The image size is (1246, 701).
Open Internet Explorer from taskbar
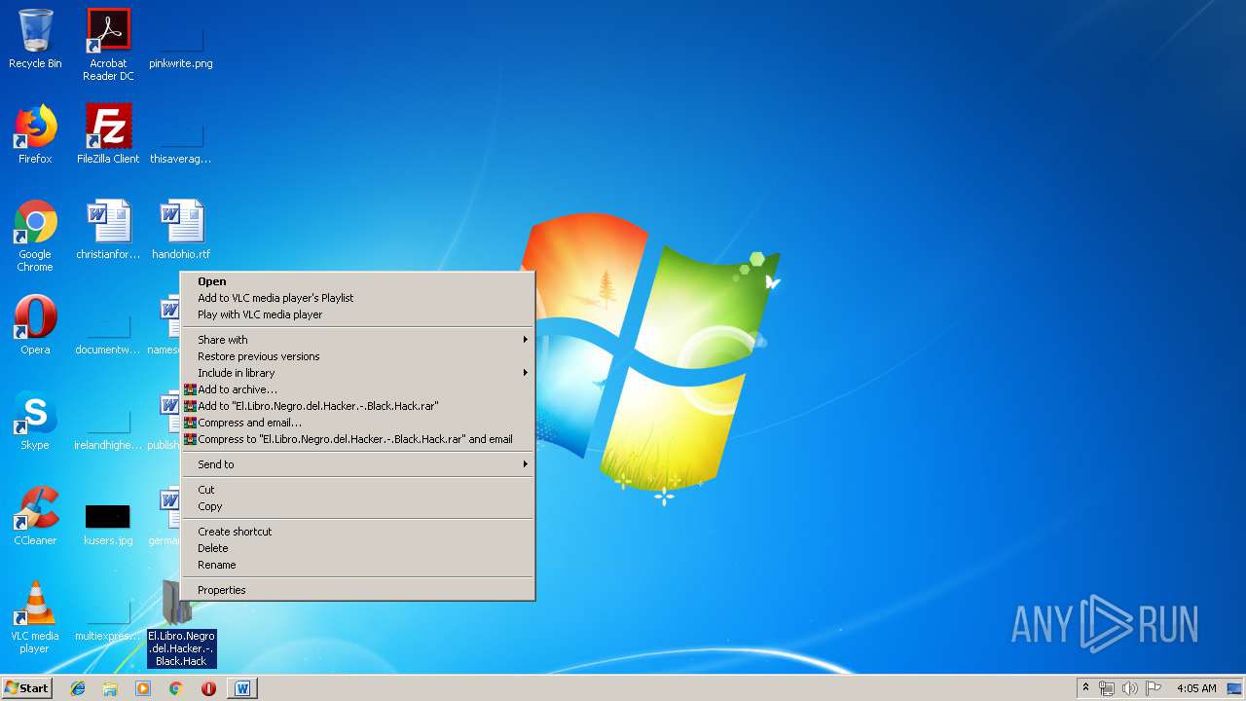click(79, 688)
